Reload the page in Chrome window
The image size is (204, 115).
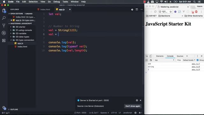(x=155, y=12)
